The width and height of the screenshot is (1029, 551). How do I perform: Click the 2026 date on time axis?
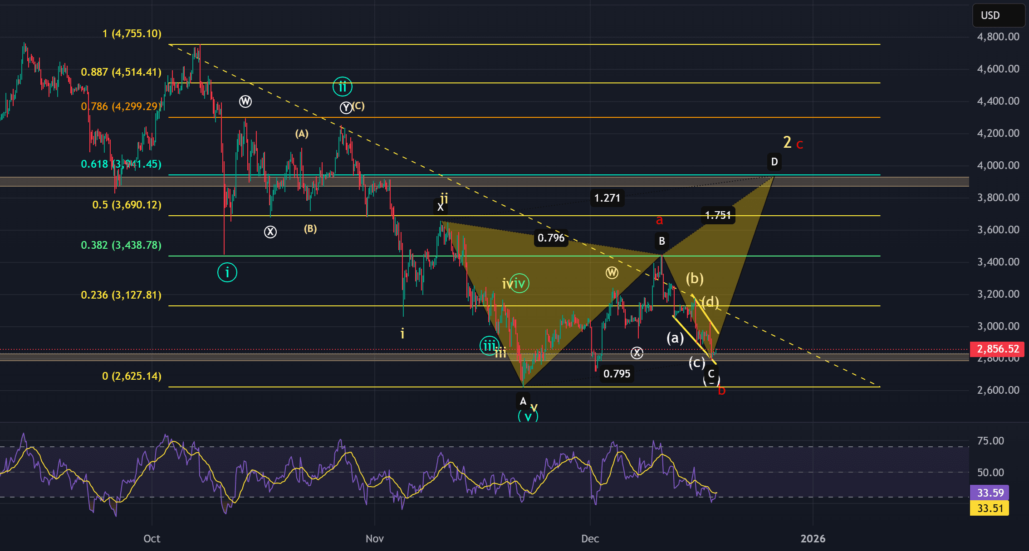tap(813, 538)
